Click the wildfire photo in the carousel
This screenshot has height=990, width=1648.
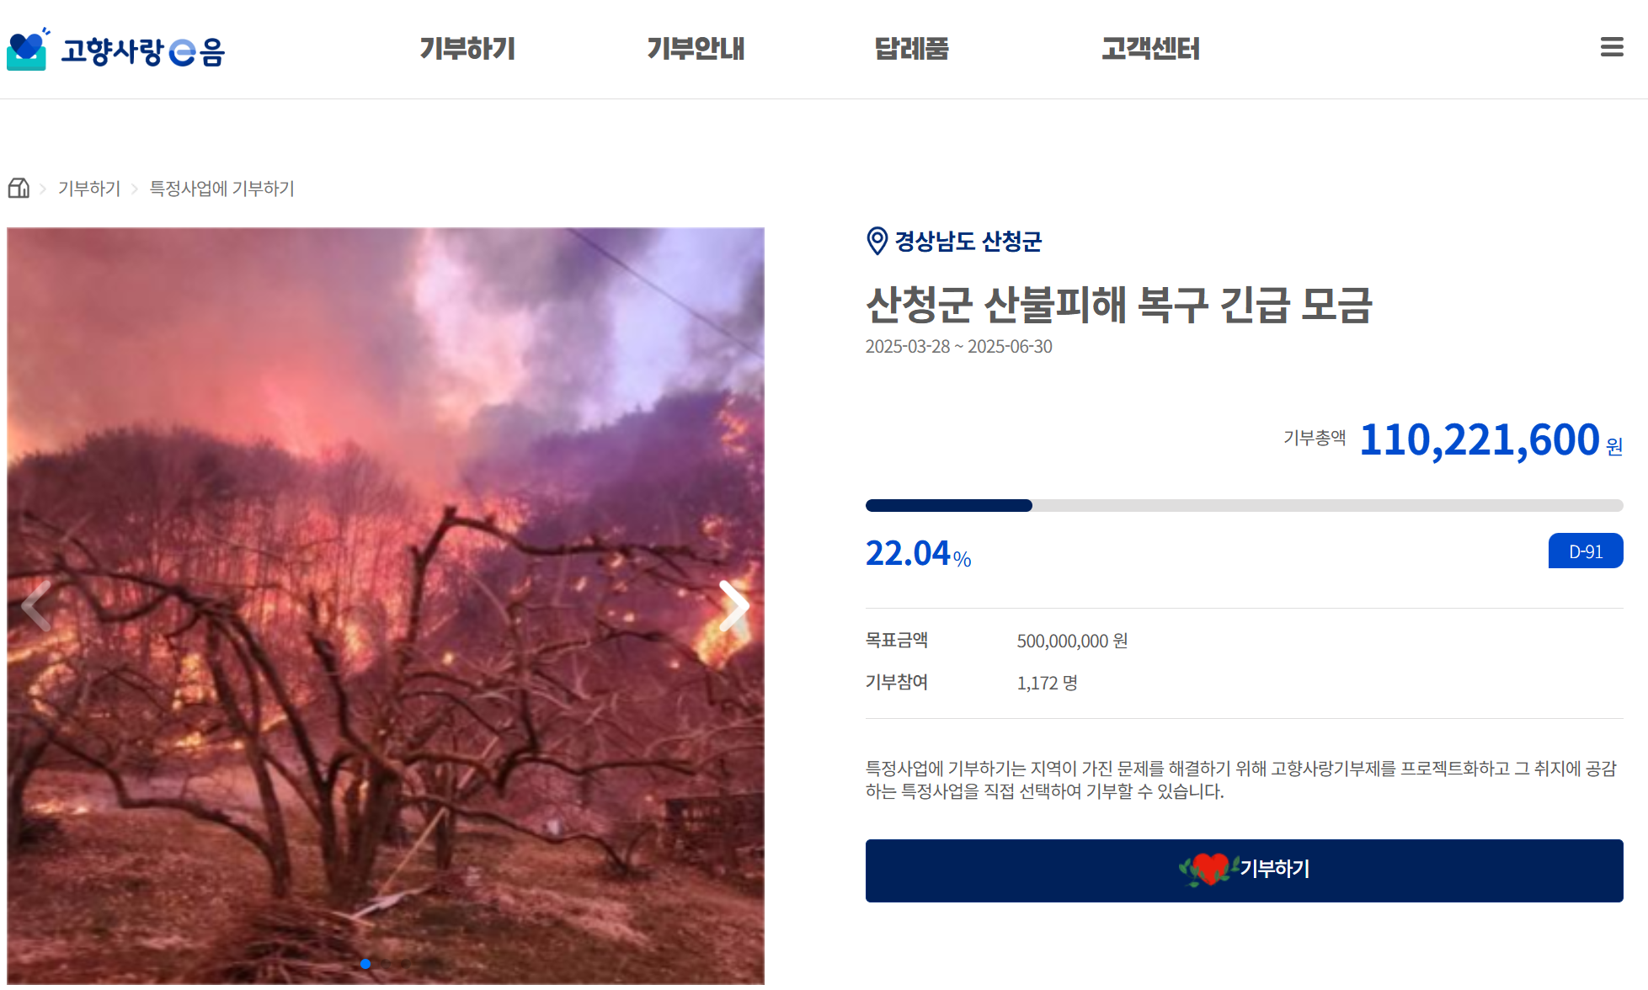[386, 605]
